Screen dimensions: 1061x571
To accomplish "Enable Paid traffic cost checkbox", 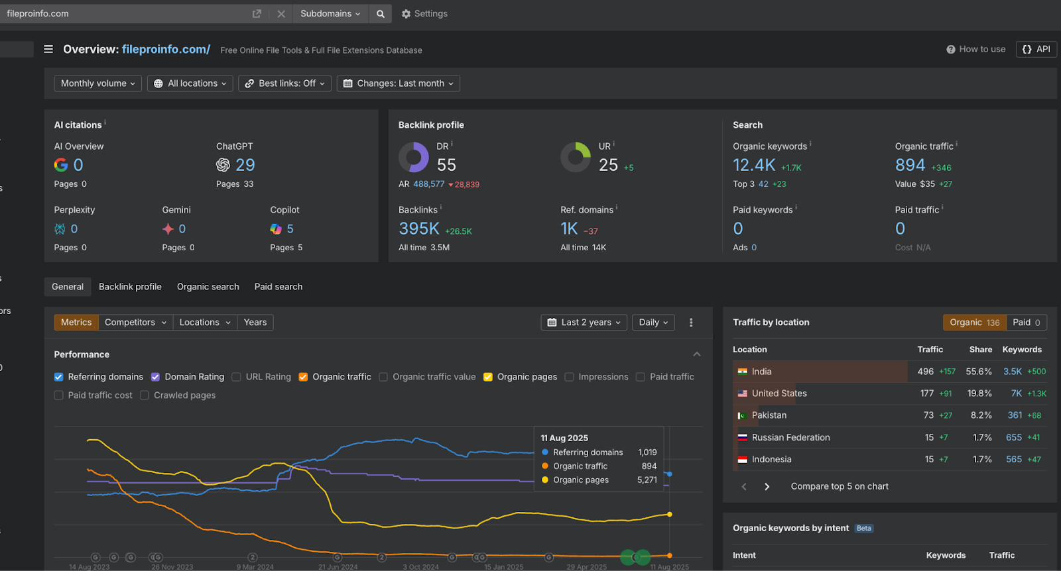I will click(x=59, y=395).
